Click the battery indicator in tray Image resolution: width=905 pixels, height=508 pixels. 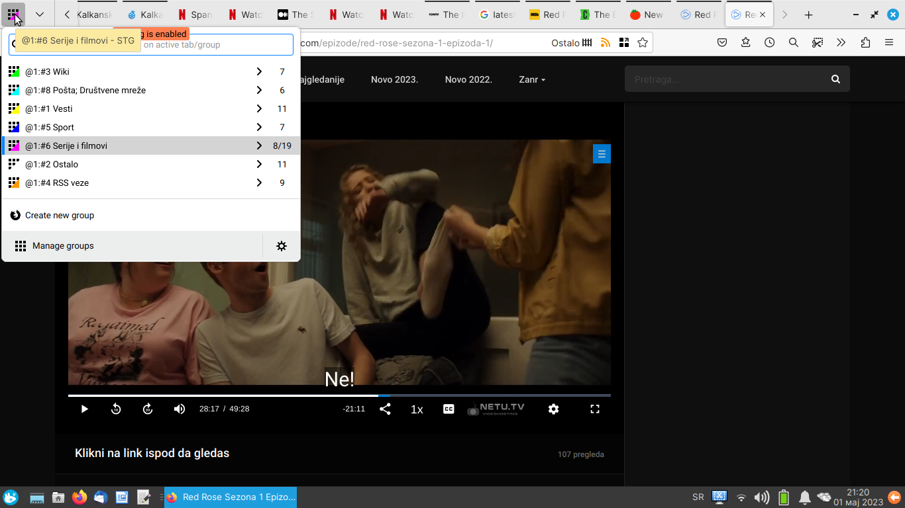(x=784, y=497)
